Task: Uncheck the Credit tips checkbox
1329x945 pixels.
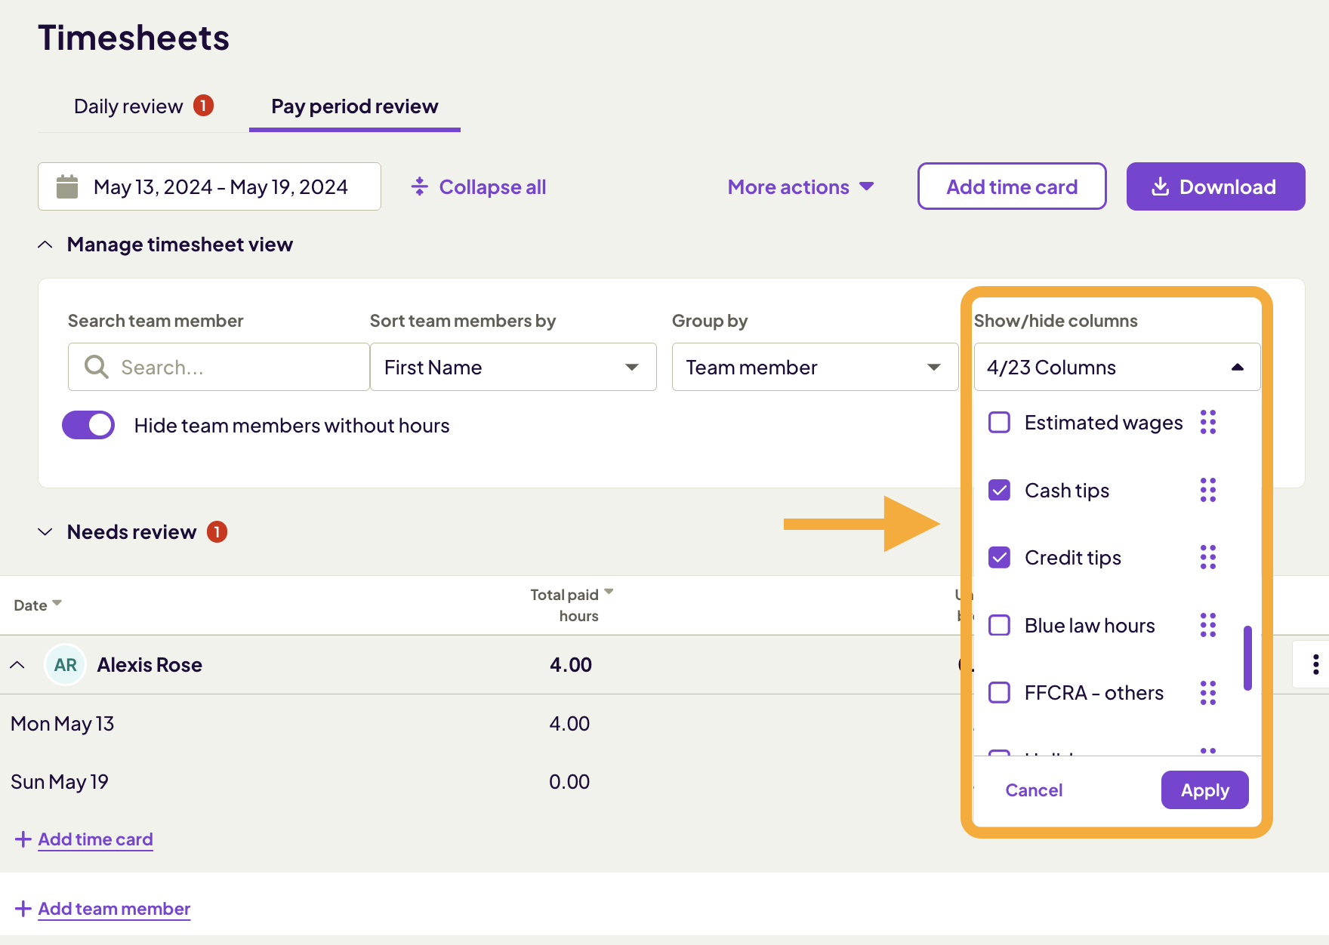Action: [999, 557]
